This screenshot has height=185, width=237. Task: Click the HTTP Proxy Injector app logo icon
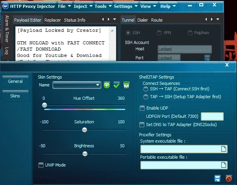[5, 6]
